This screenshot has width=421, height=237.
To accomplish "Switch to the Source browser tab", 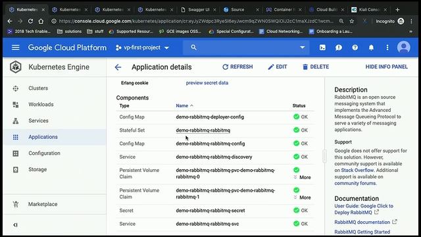I will (241, 10).
